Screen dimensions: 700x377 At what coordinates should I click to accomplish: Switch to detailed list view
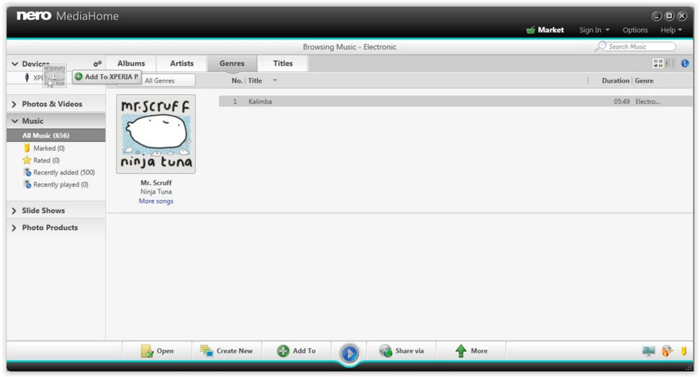[670, 63]
